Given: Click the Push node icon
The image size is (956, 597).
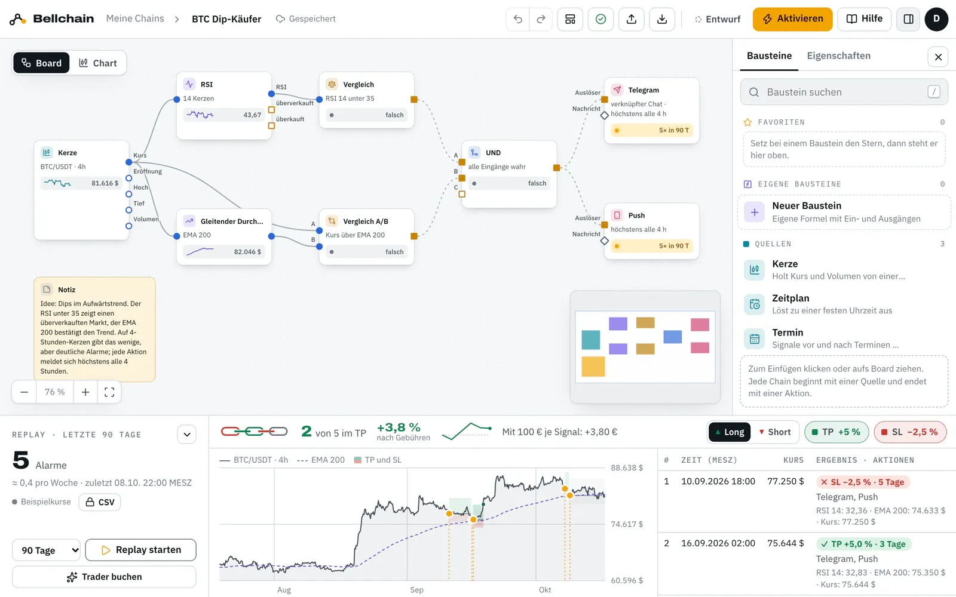Looking at the screenshot, I should point(617,216).
